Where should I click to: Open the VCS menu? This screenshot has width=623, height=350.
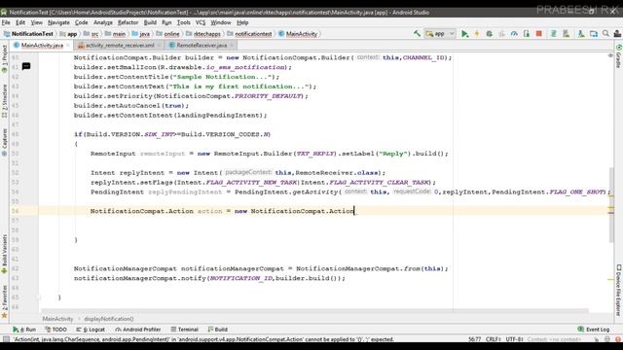coord(201,22)
